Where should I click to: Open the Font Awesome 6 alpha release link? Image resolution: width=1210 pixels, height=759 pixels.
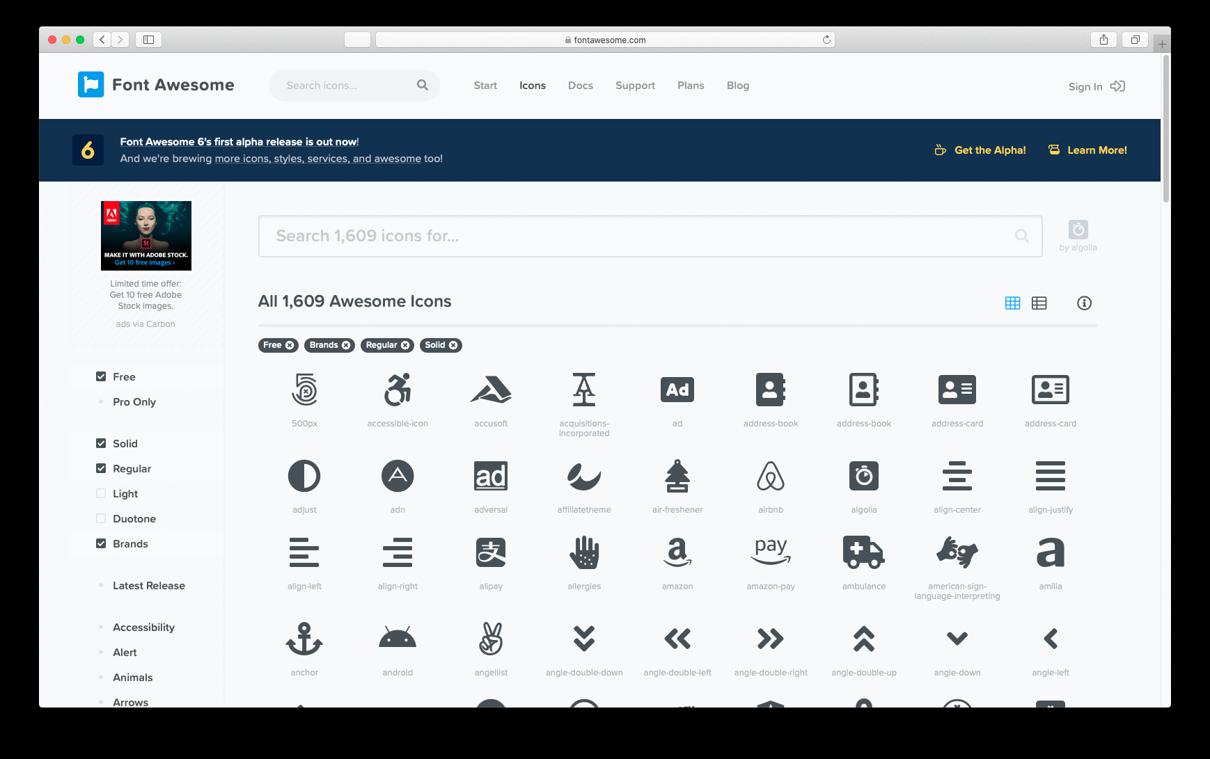[x=239, y=142]
